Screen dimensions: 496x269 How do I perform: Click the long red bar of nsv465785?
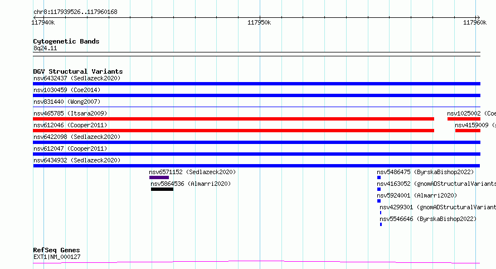(234, 119)
